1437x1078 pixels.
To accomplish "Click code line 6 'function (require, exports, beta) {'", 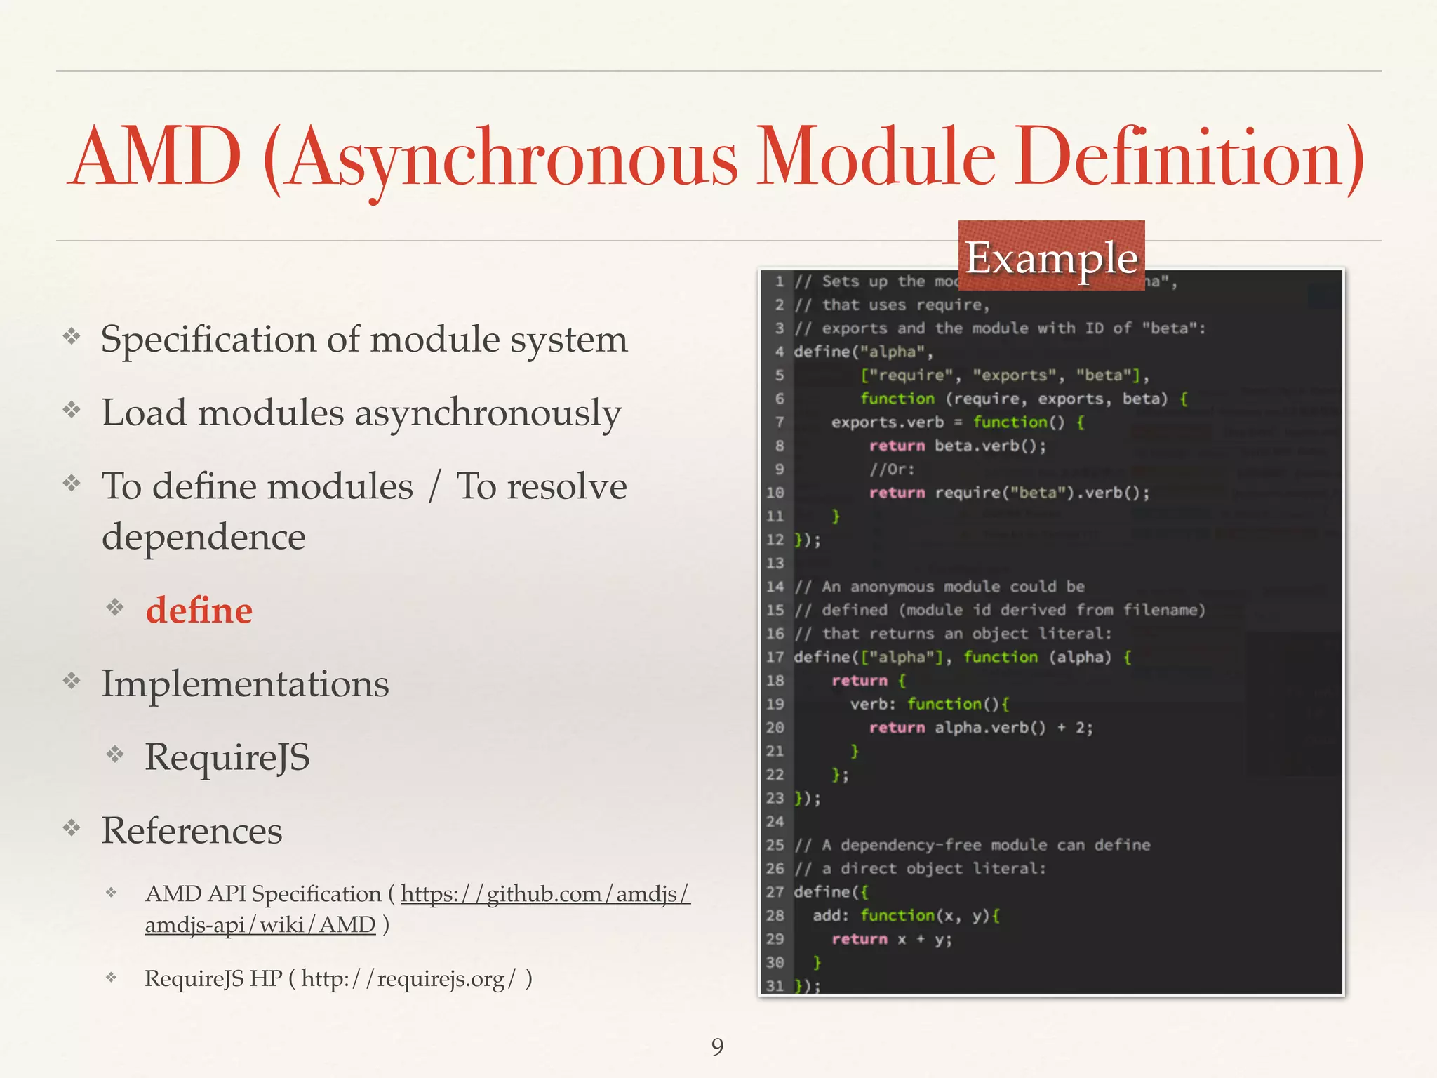I will click(1024, 399).
